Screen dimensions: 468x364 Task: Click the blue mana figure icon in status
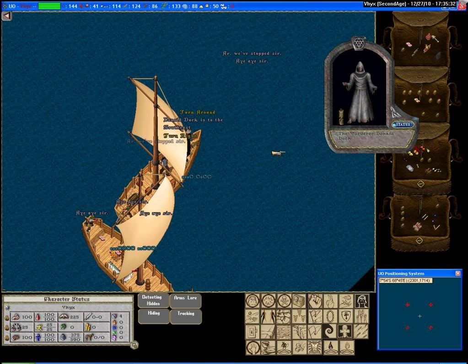tap(38, 337)
